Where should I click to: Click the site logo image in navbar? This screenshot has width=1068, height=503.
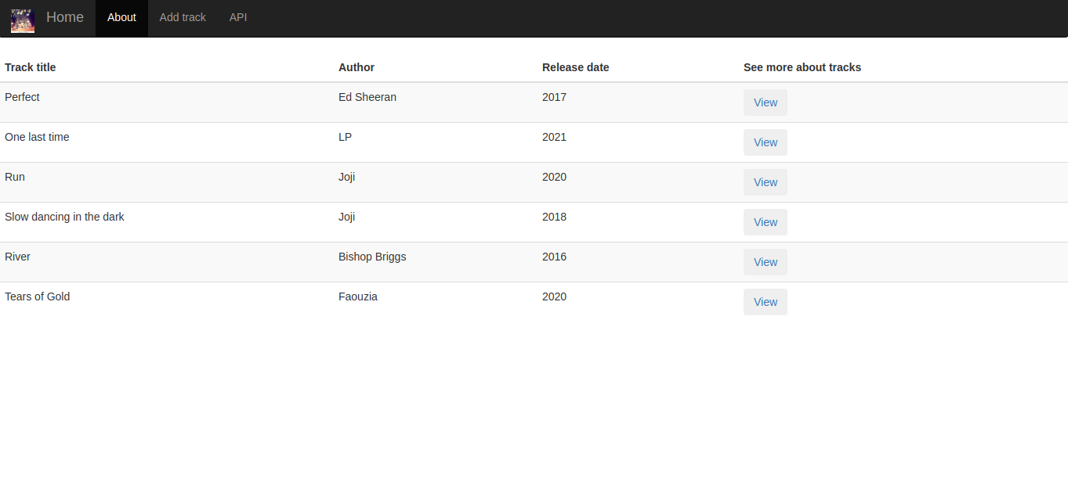[x=23, y=20]
